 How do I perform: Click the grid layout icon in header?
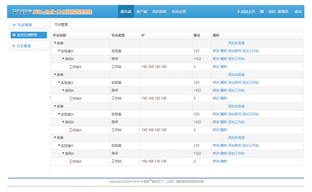coord(262,12)
